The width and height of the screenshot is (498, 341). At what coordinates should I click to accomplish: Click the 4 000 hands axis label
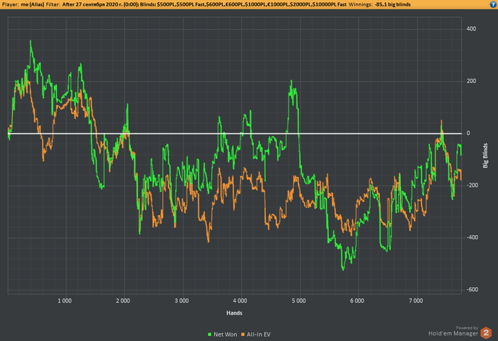[x=240, y=301]
